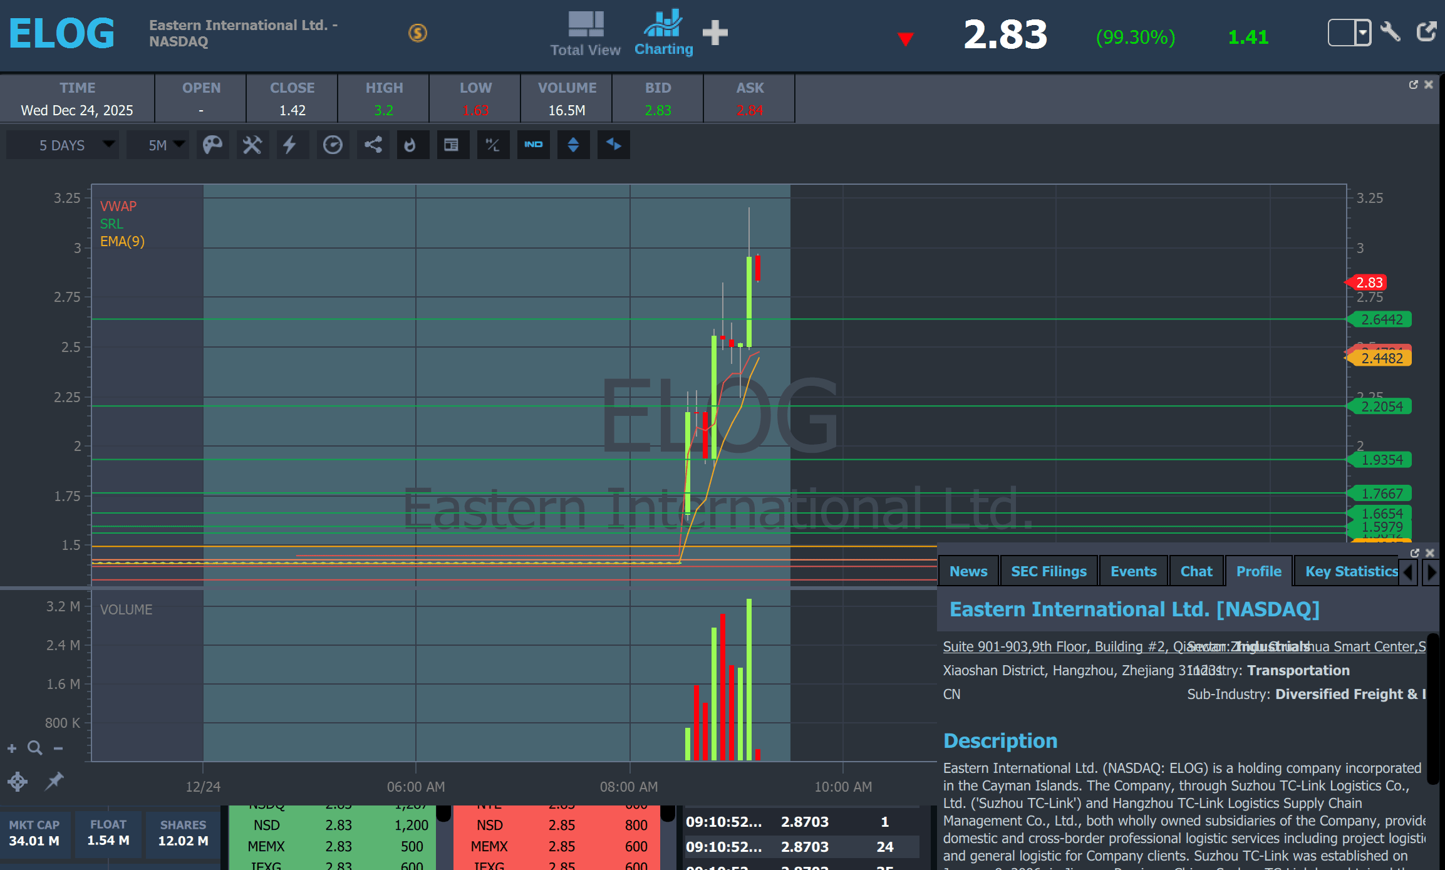The height and width of the screenshot is (870, 1445).
Task: Click the lightning bolt icon
Action: (289, 145)
